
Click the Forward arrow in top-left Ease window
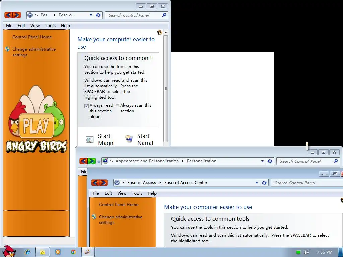click(x=17, y=15)
